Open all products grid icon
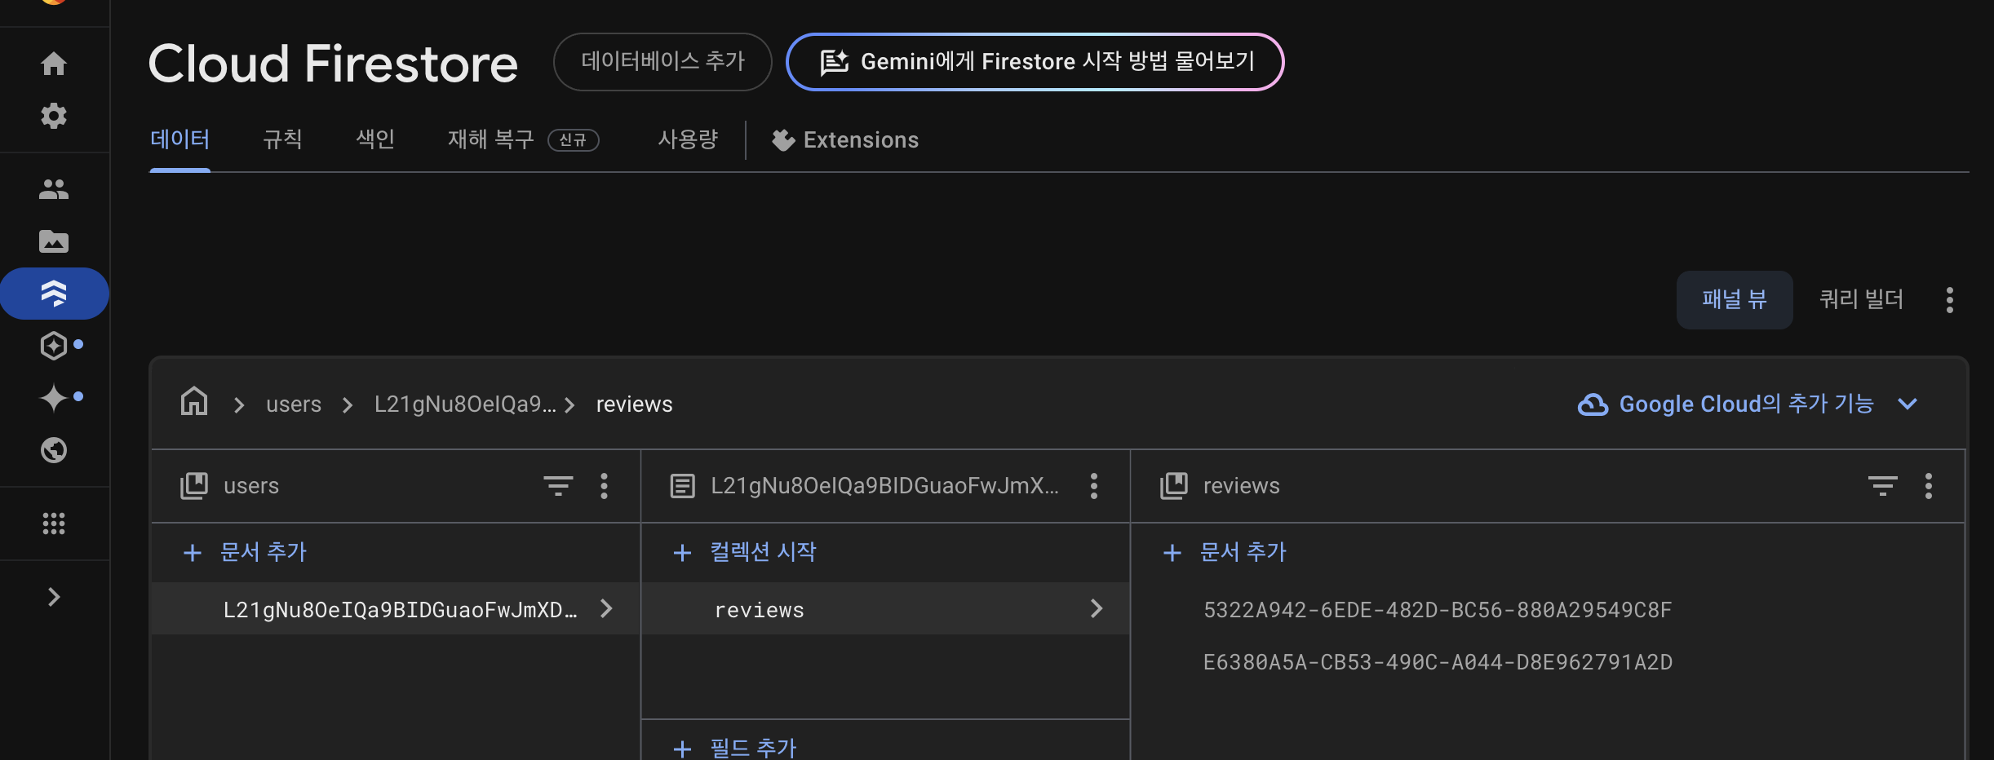The height and width of the screenshot is (760, 1994). [54, 524]
